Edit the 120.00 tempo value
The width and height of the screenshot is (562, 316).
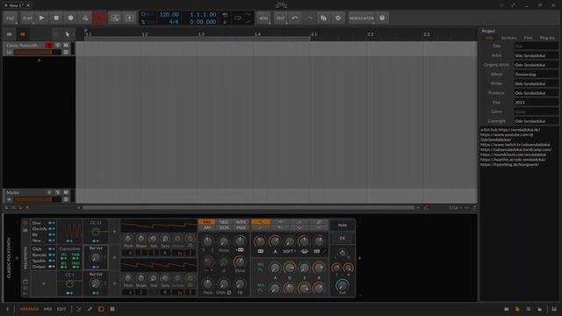click(169, 15)
